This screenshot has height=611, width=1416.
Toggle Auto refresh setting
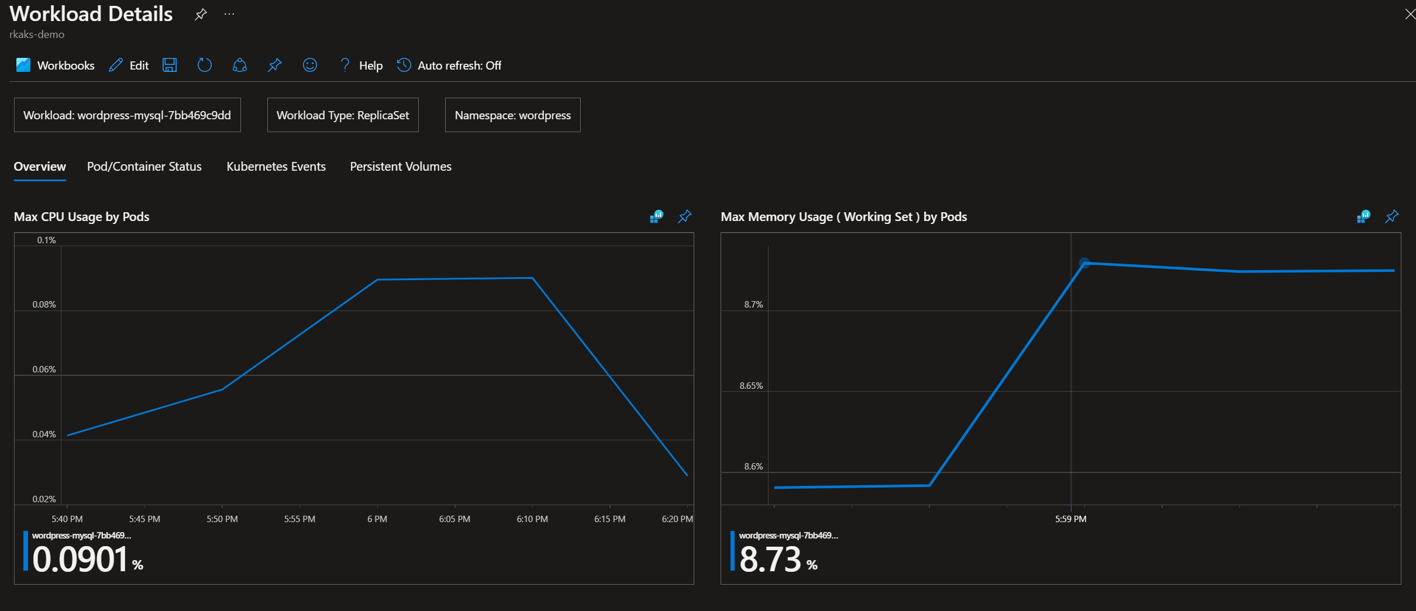[459, 65]
